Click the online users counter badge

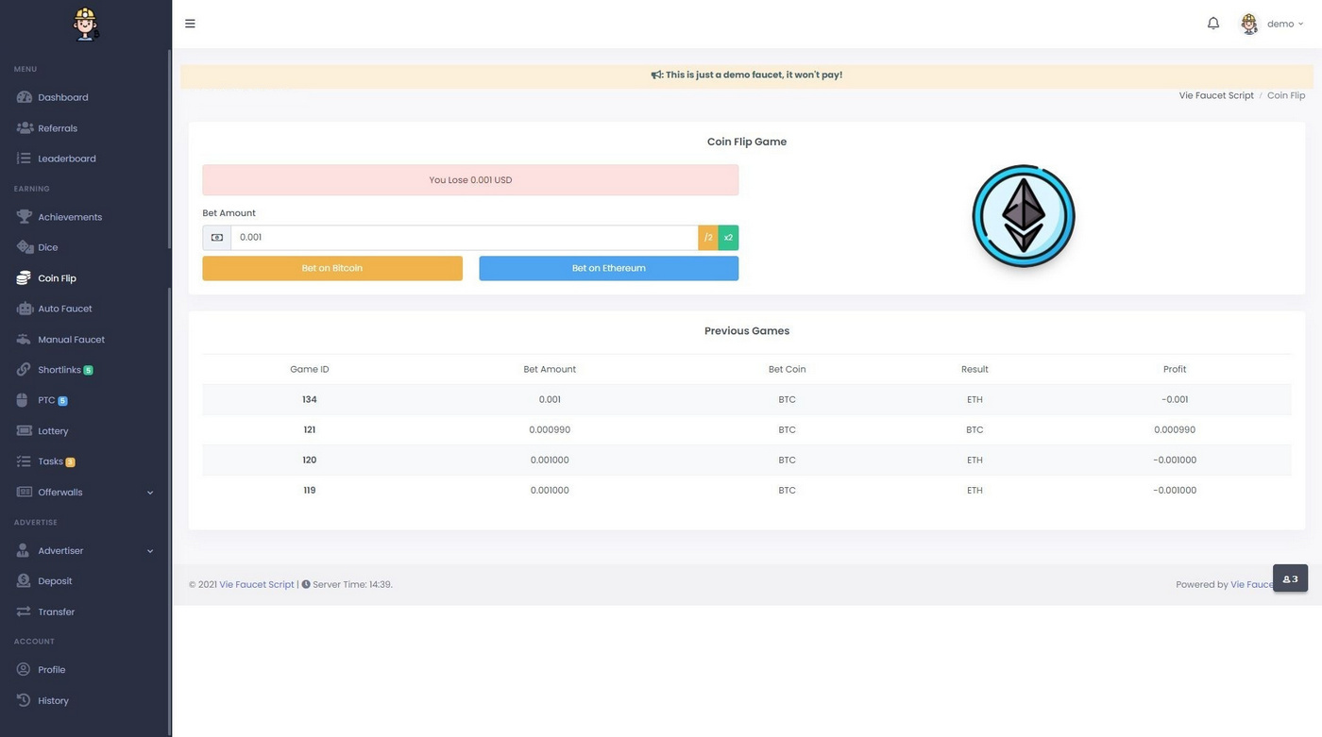1290,578
